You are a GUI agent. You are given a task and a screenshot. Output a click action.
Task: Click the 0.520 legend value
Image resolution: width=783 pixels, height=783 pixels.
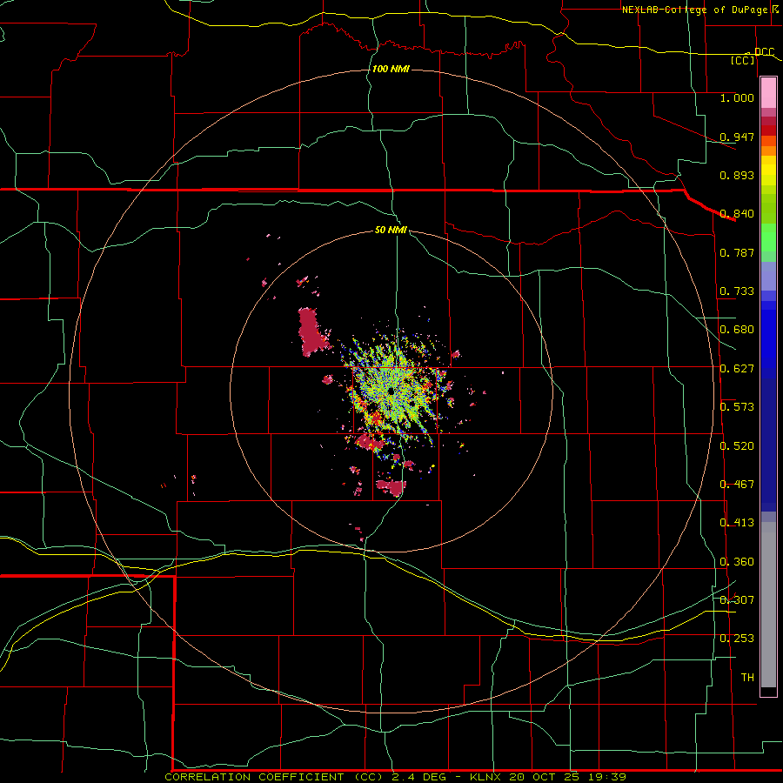pyautogui.click(x=737, y=446)
